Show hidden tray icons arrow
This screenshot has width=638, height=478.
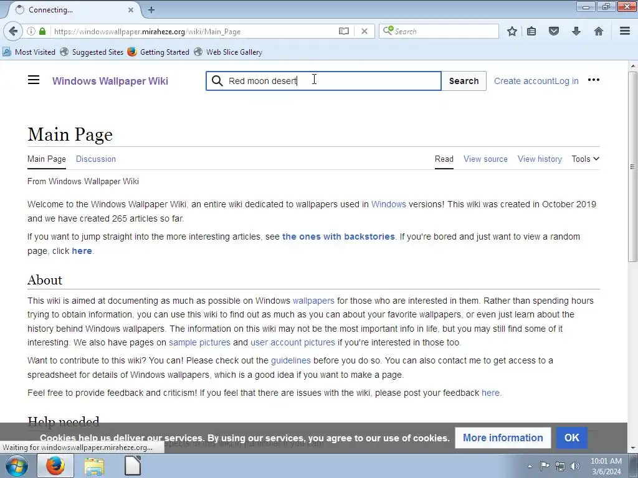(530, 466)
